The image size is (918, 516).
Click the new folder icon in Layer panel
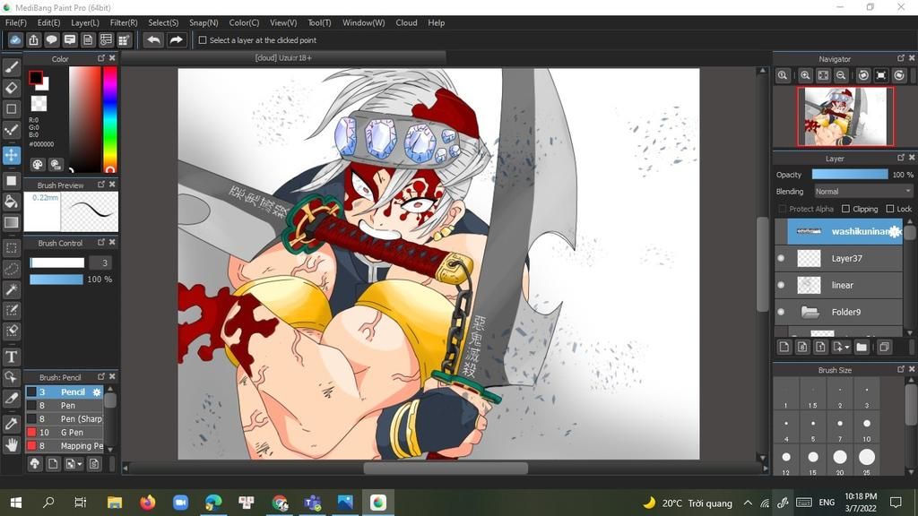[862, 347]
